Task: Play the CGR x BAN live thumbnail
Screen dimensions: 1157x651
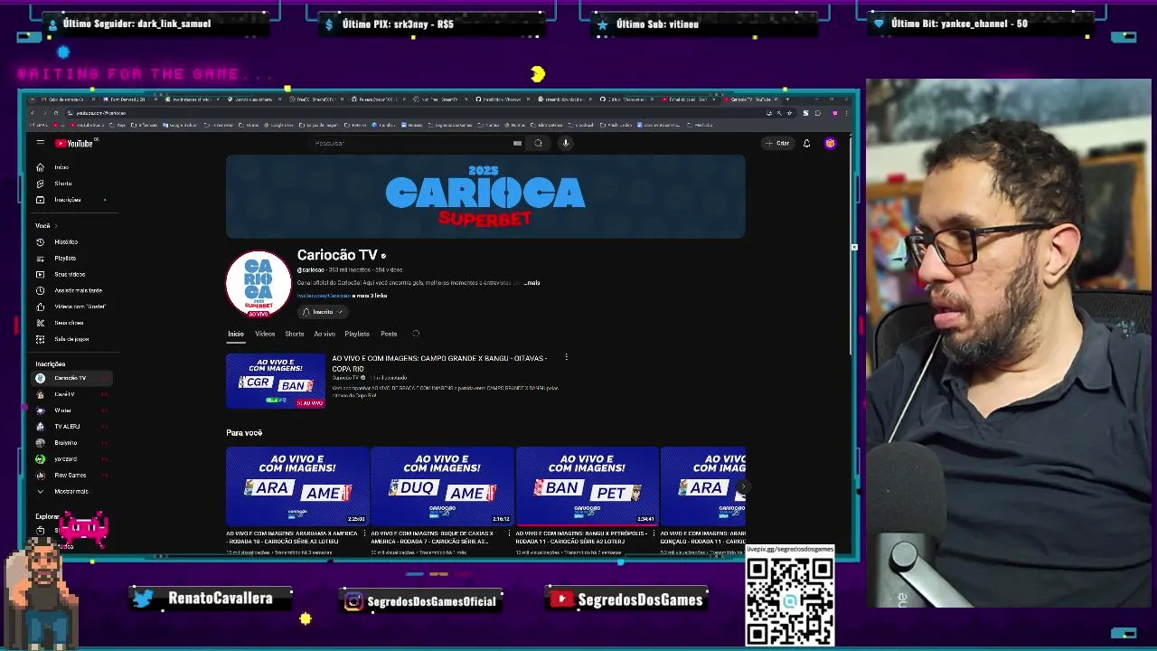Action: [276, 381]
